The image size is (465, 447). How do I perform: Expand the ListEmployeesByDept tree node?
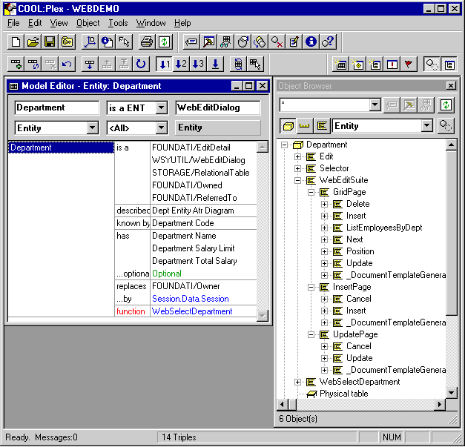tap(324, 228)
